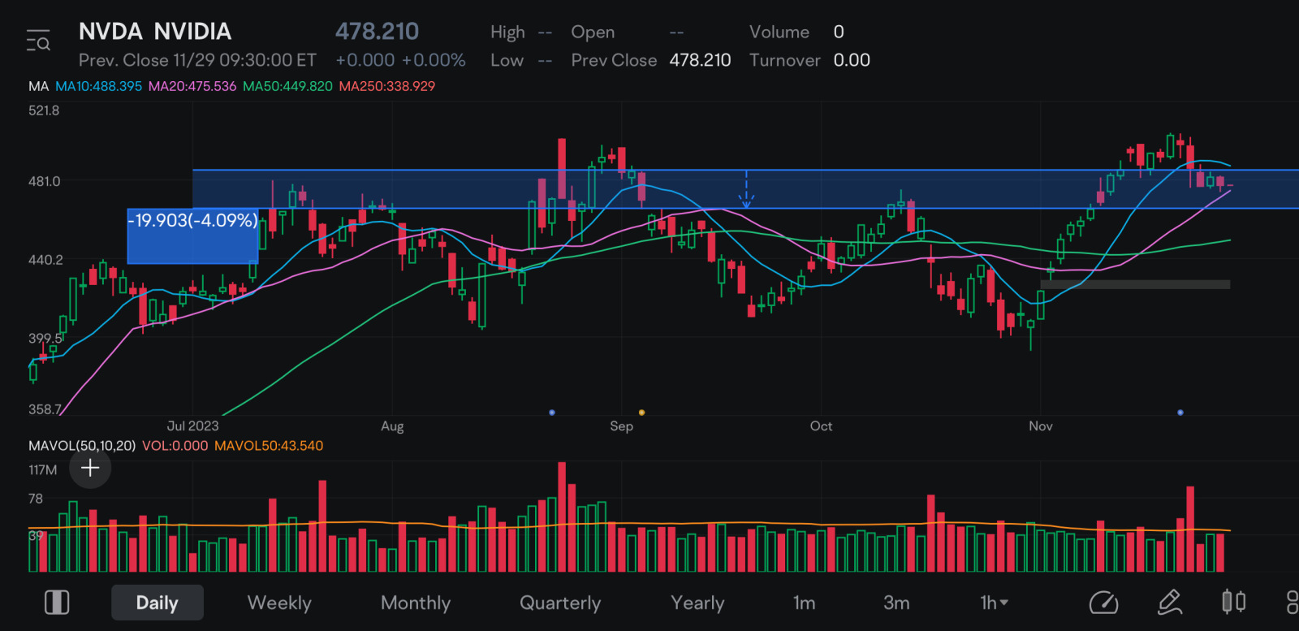1299x631 pixels.
Task: Expand the 1h interval dropdown
Action: (x=994, y=603)
